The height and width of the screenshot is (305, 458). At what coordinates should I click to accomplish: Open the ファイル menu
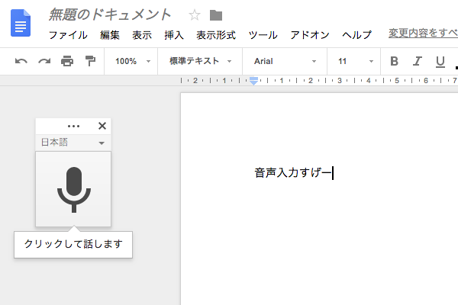pos(68,35)
